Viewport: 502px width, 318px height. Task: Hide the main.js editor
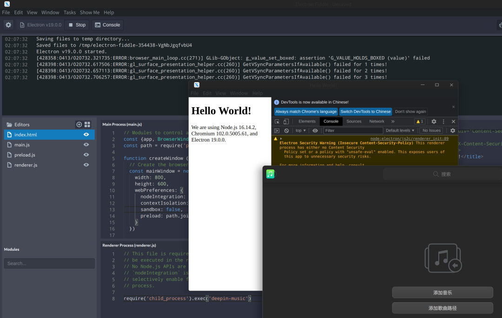(86, 145)
